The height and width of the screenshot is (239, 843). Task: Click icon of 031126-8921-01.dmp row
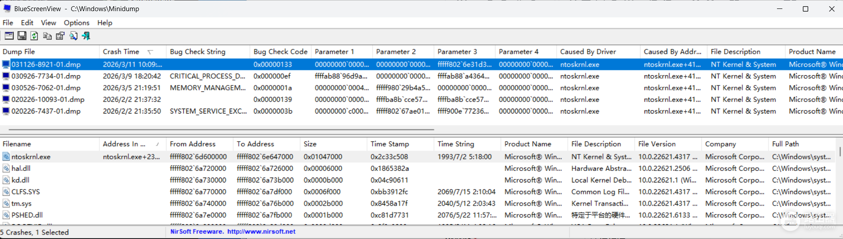(x=6, y=65)
